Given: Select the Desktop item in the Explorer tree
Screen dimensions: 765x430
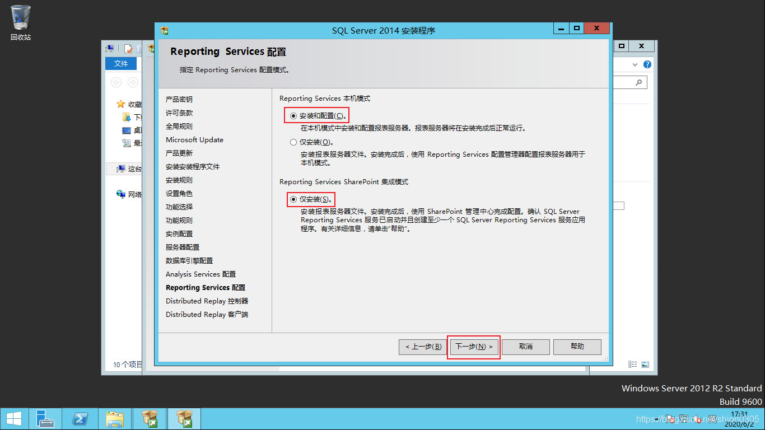Looking at the screenshot, I should tap(132, 130).
